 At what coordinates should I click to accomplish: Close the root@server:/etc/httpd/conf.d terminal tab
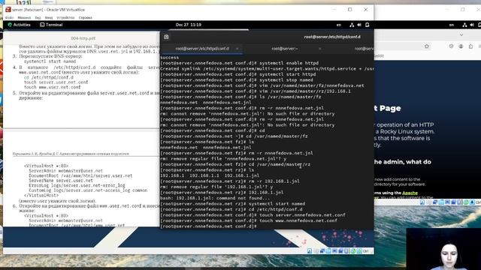tap(237, 49)
